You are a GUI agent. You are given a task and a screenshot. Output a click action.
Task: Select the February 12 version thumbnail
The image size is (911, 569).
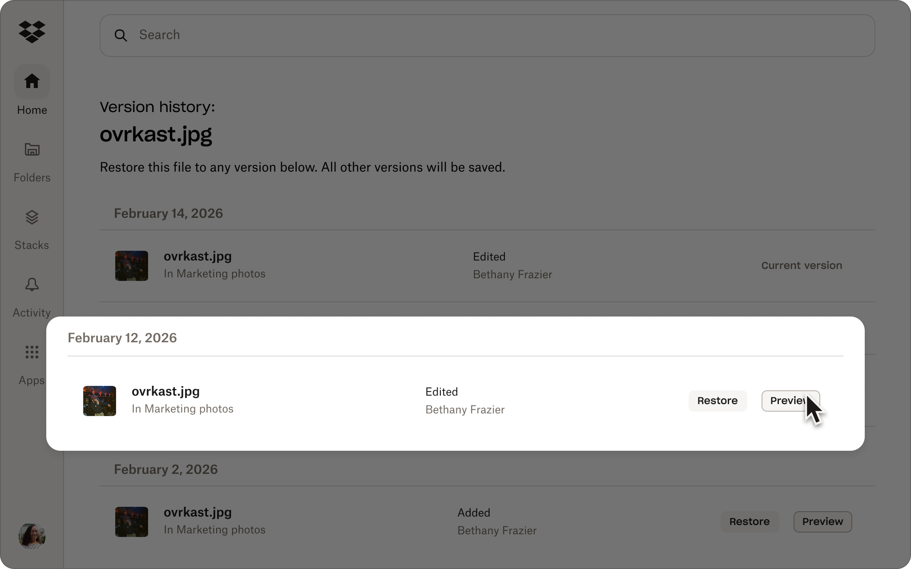coord(99,401)
